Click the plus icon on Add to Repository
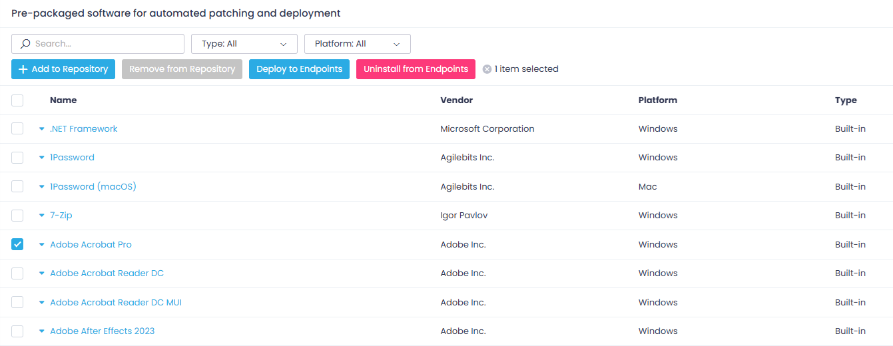 point(23,69)
